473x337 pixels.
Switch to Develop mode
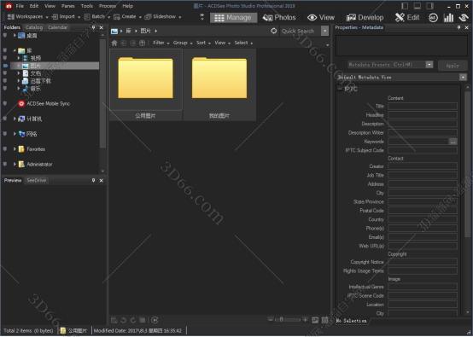coord(365,18)
